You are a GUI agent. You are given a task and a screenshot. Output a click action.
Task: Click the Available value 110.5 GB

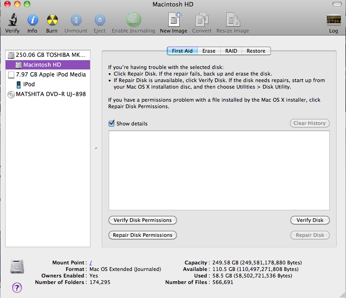[256, 269]
